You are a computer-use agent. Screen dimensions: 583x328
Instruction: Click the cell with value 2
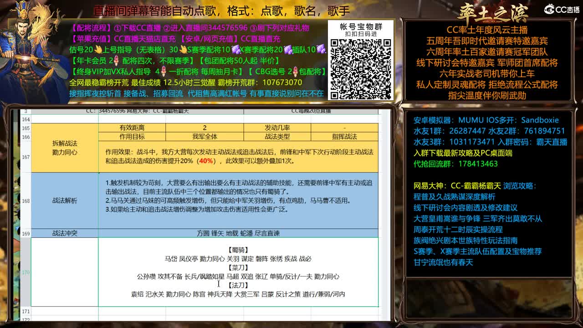205,128
